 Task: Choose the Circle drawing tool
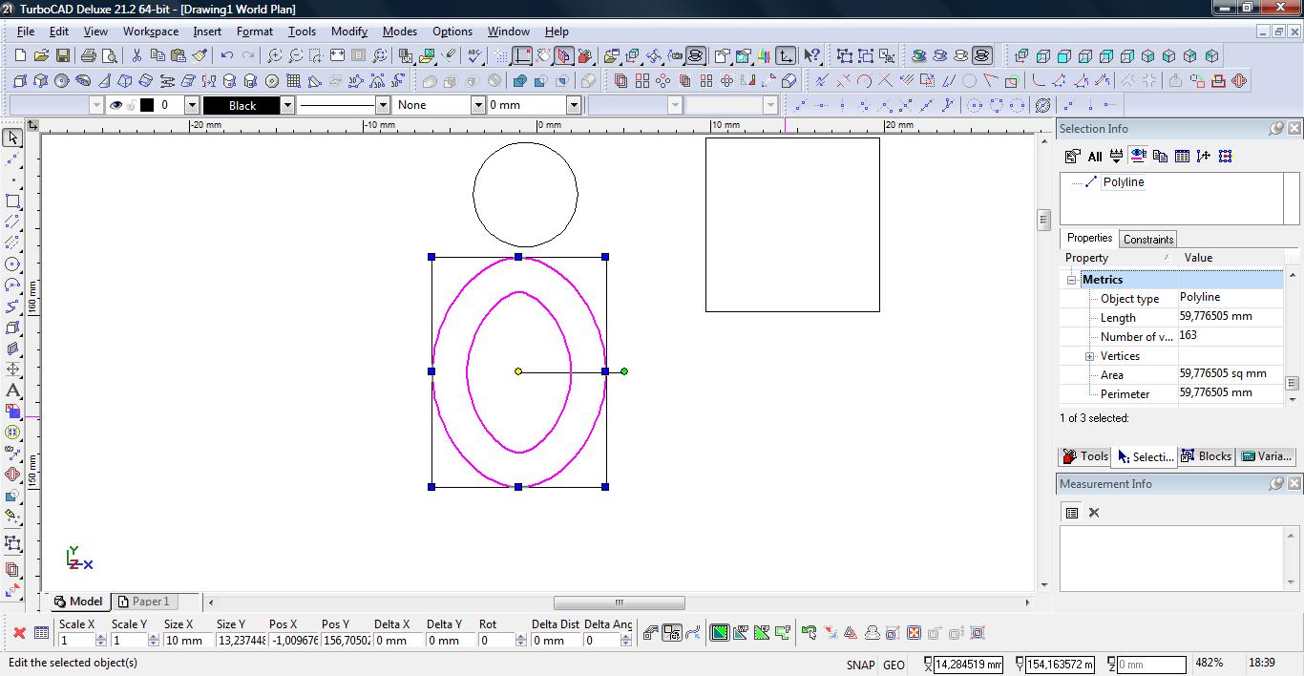coord(12,264)
